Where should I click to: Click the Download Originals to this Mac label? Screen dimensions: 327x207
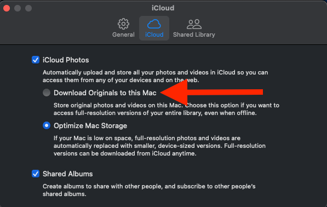tap(105, 93)
